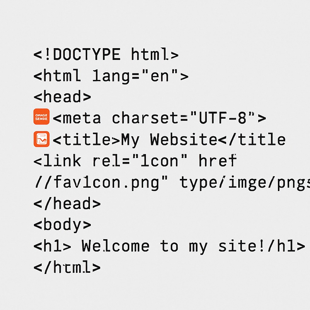Click the href attribute word
310x310 pixels.
[217, 160]
